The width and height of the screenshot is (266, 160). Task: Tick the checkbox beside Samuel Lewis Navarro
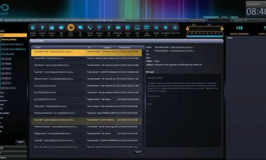click(x=0, y=44)
